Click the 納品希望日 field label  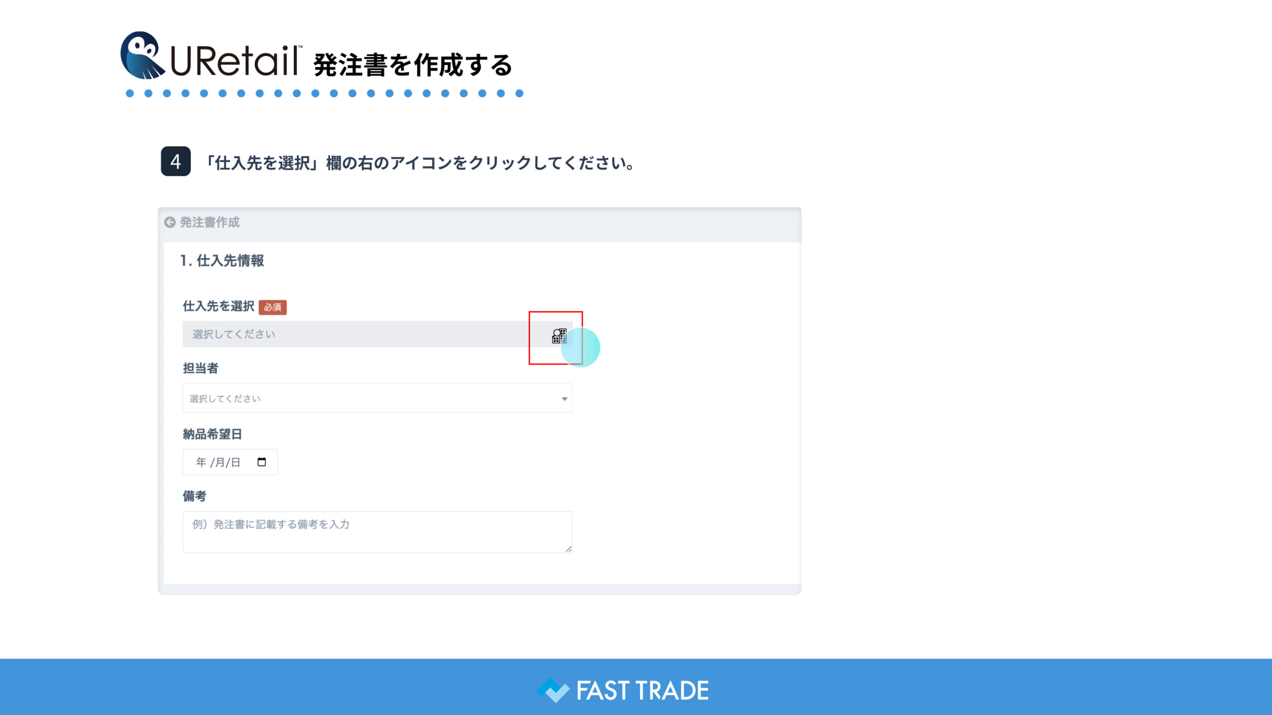click(x=212, y=434)
